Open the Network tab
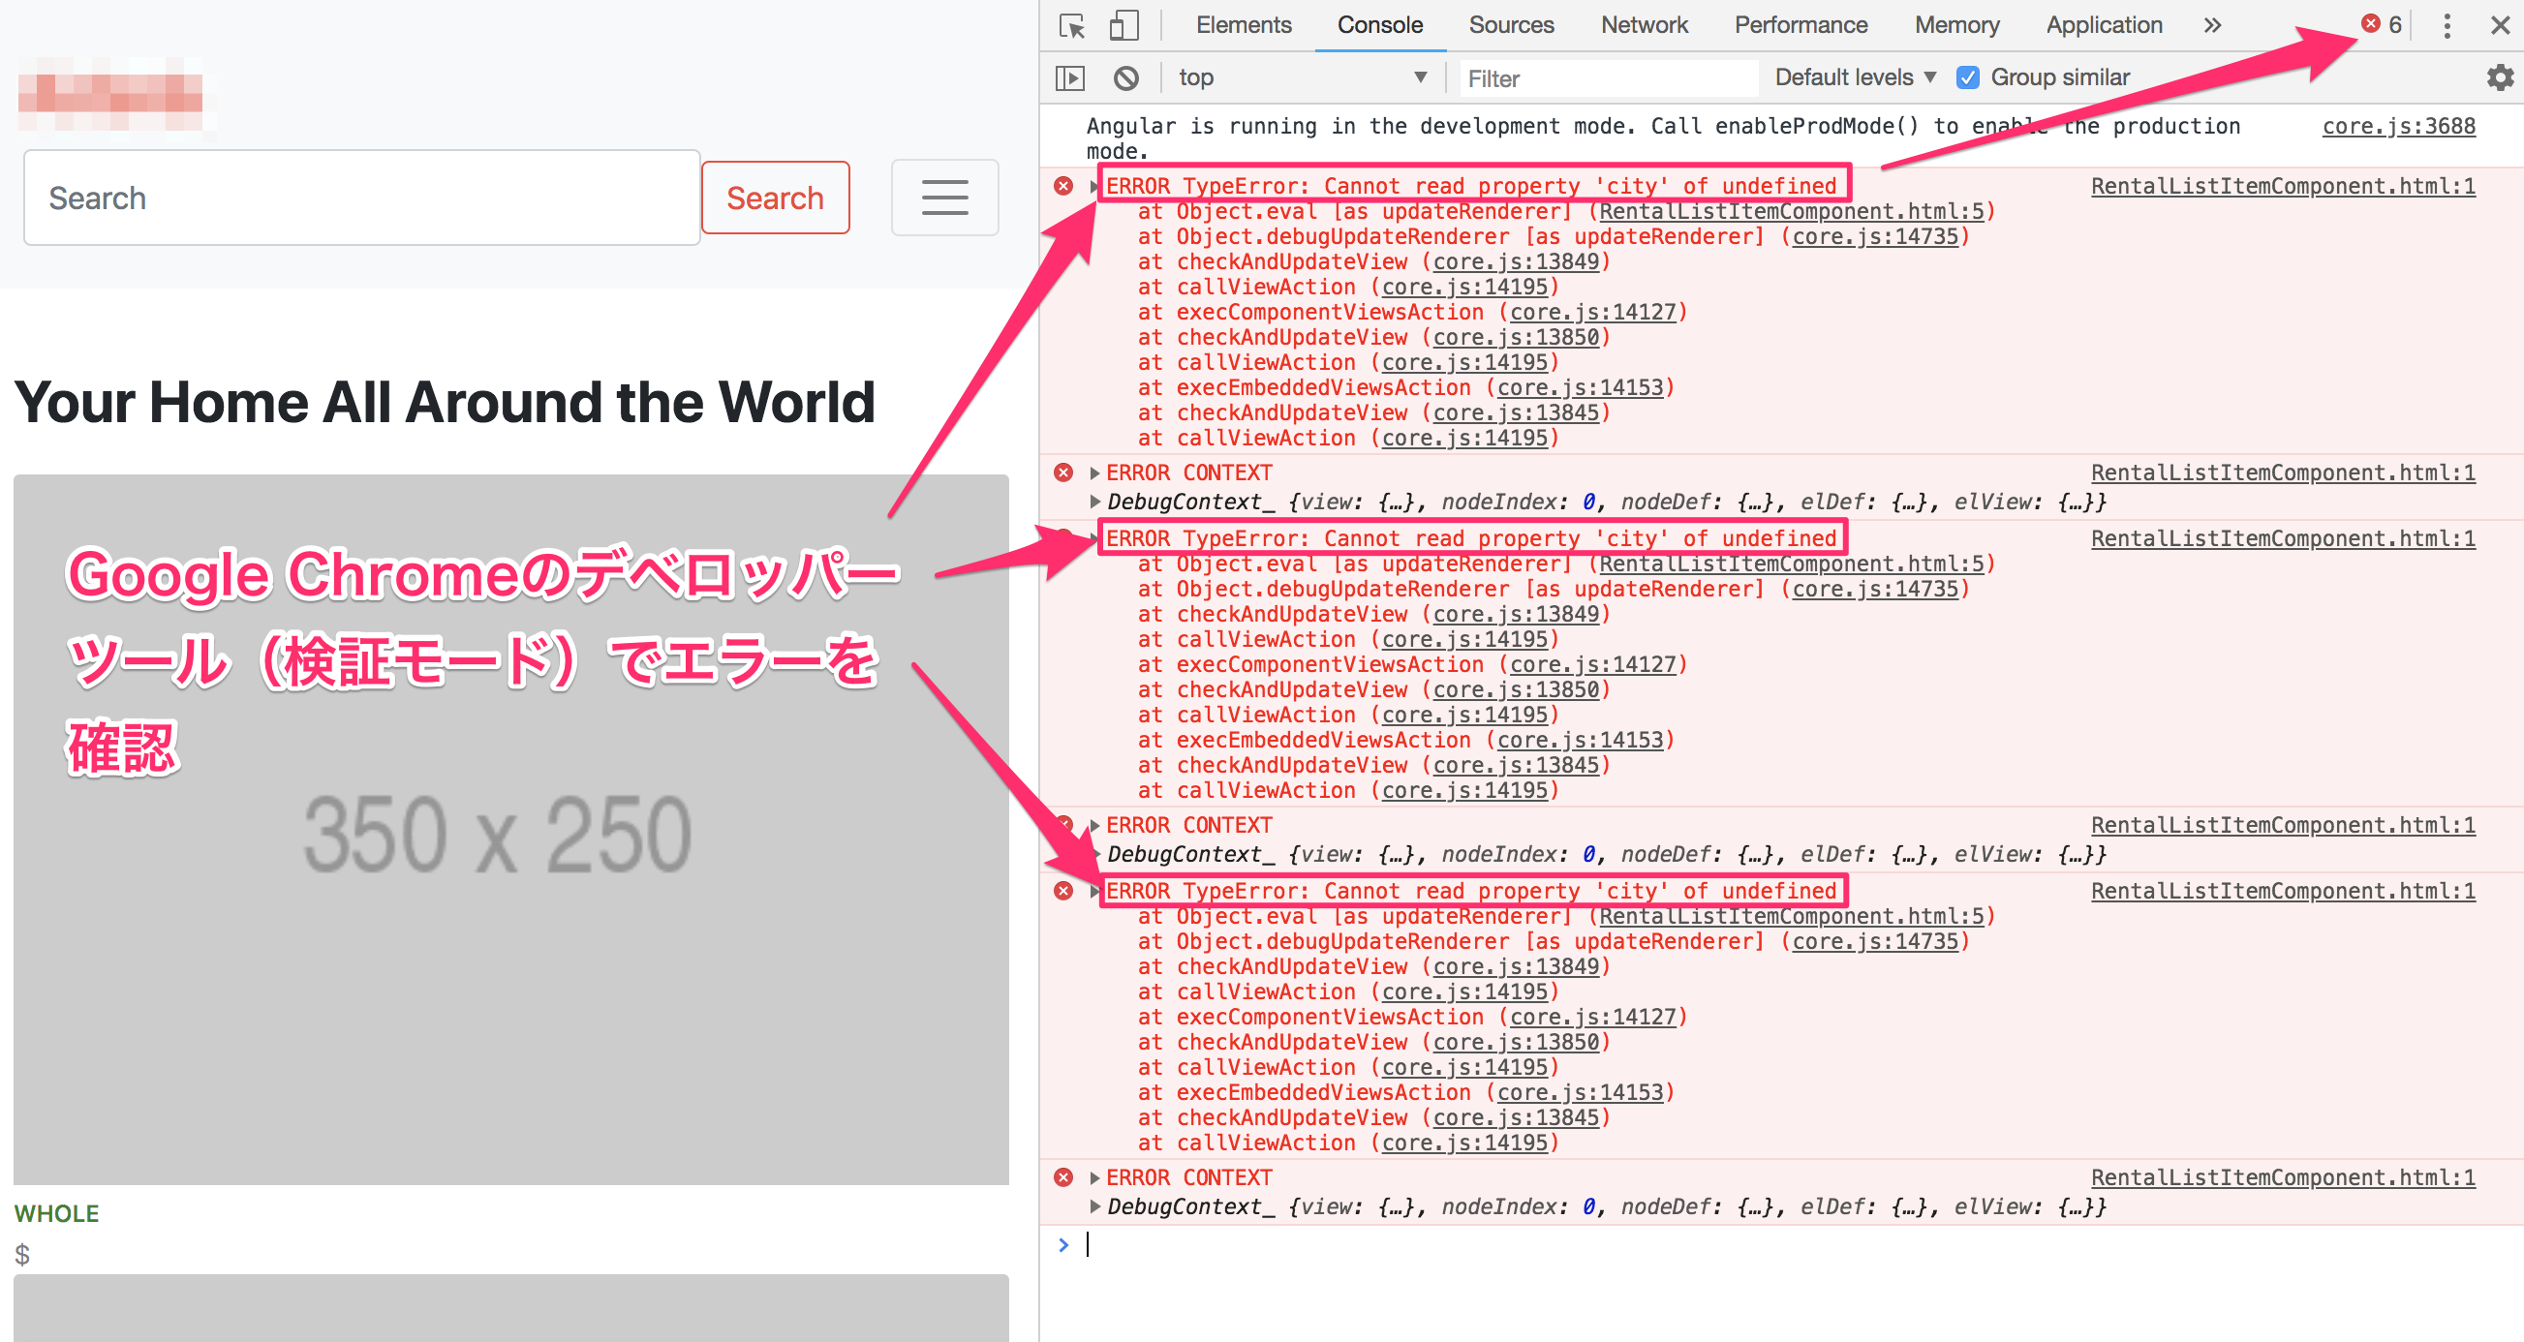Screen dimensions: 2524x1342 (1645, 25)
